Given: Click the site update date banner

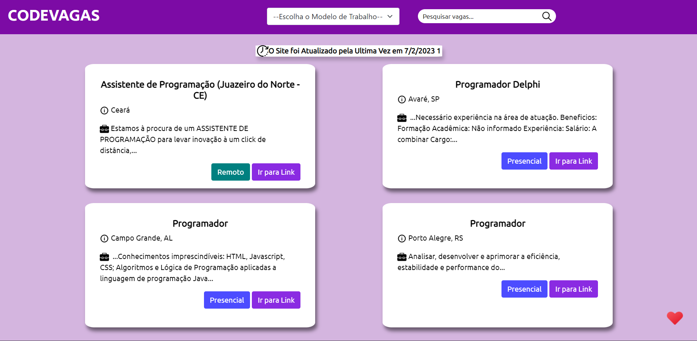Looking at the screenshot, I should pos(349,51).
